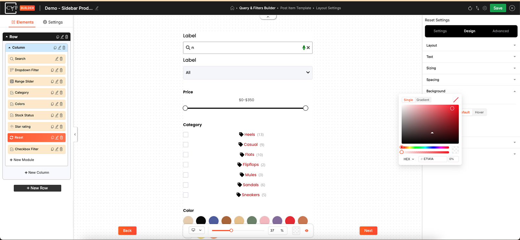The height and width of the screenshot is (240, 520).
Task: Click the refresh icon in the top bar
Action: pos(470,8)
